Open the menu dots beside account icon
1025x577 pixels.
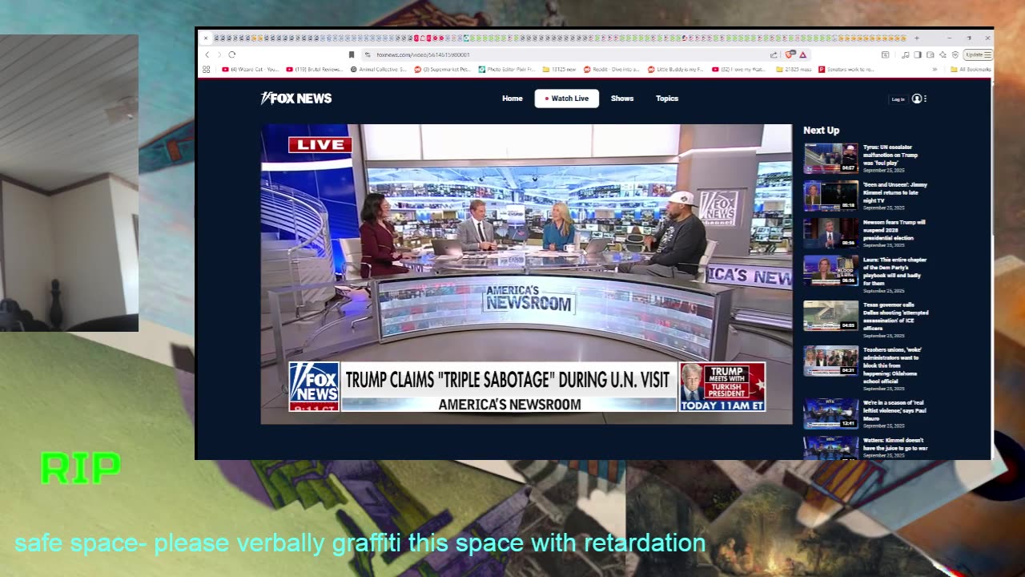(x=925, y=99)
